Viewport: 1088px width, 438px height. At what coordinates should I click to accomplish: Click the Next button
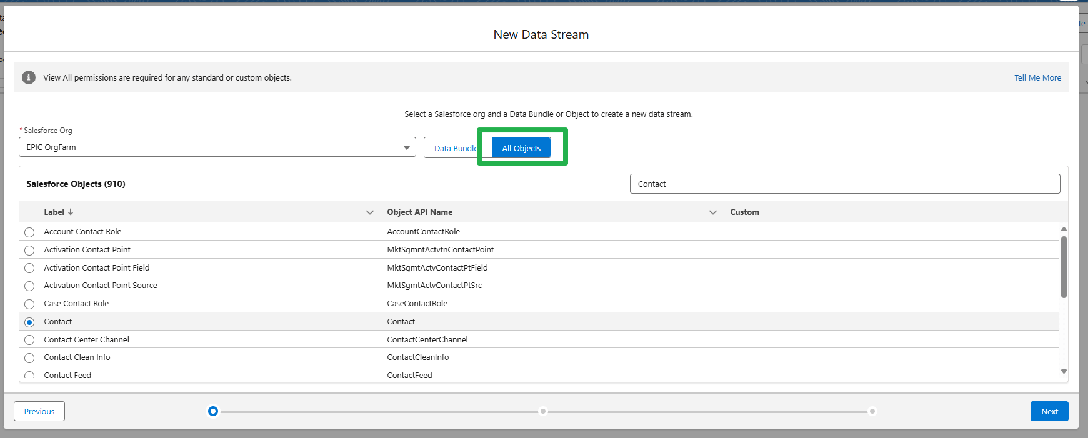tap(1049, 411)
